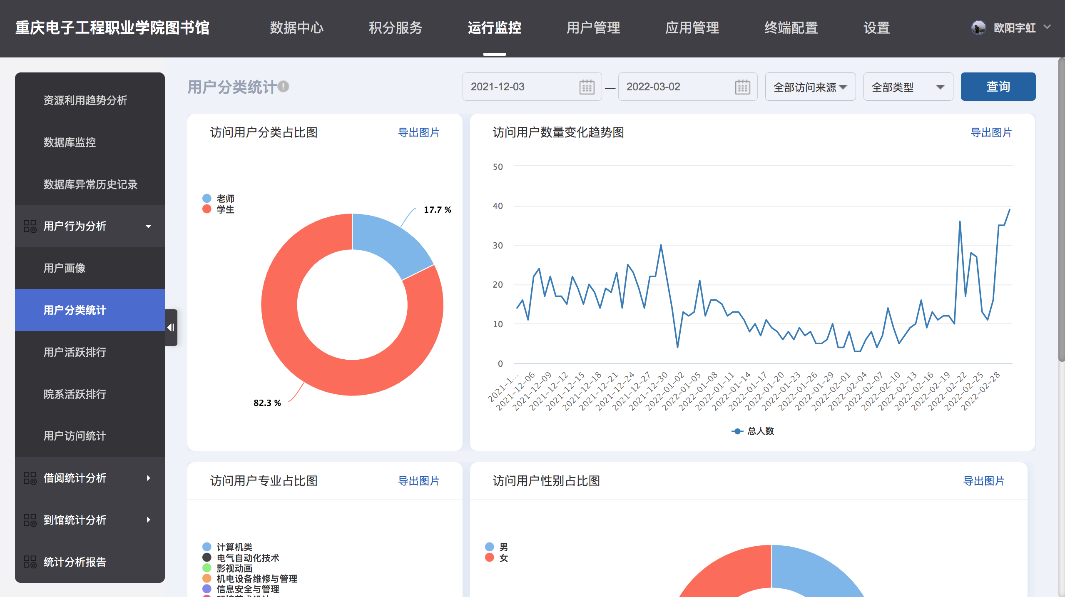This screenshot has height=597, width=1065.
Task: Click 导出图片 link for the trend chart
Action: 991,132
